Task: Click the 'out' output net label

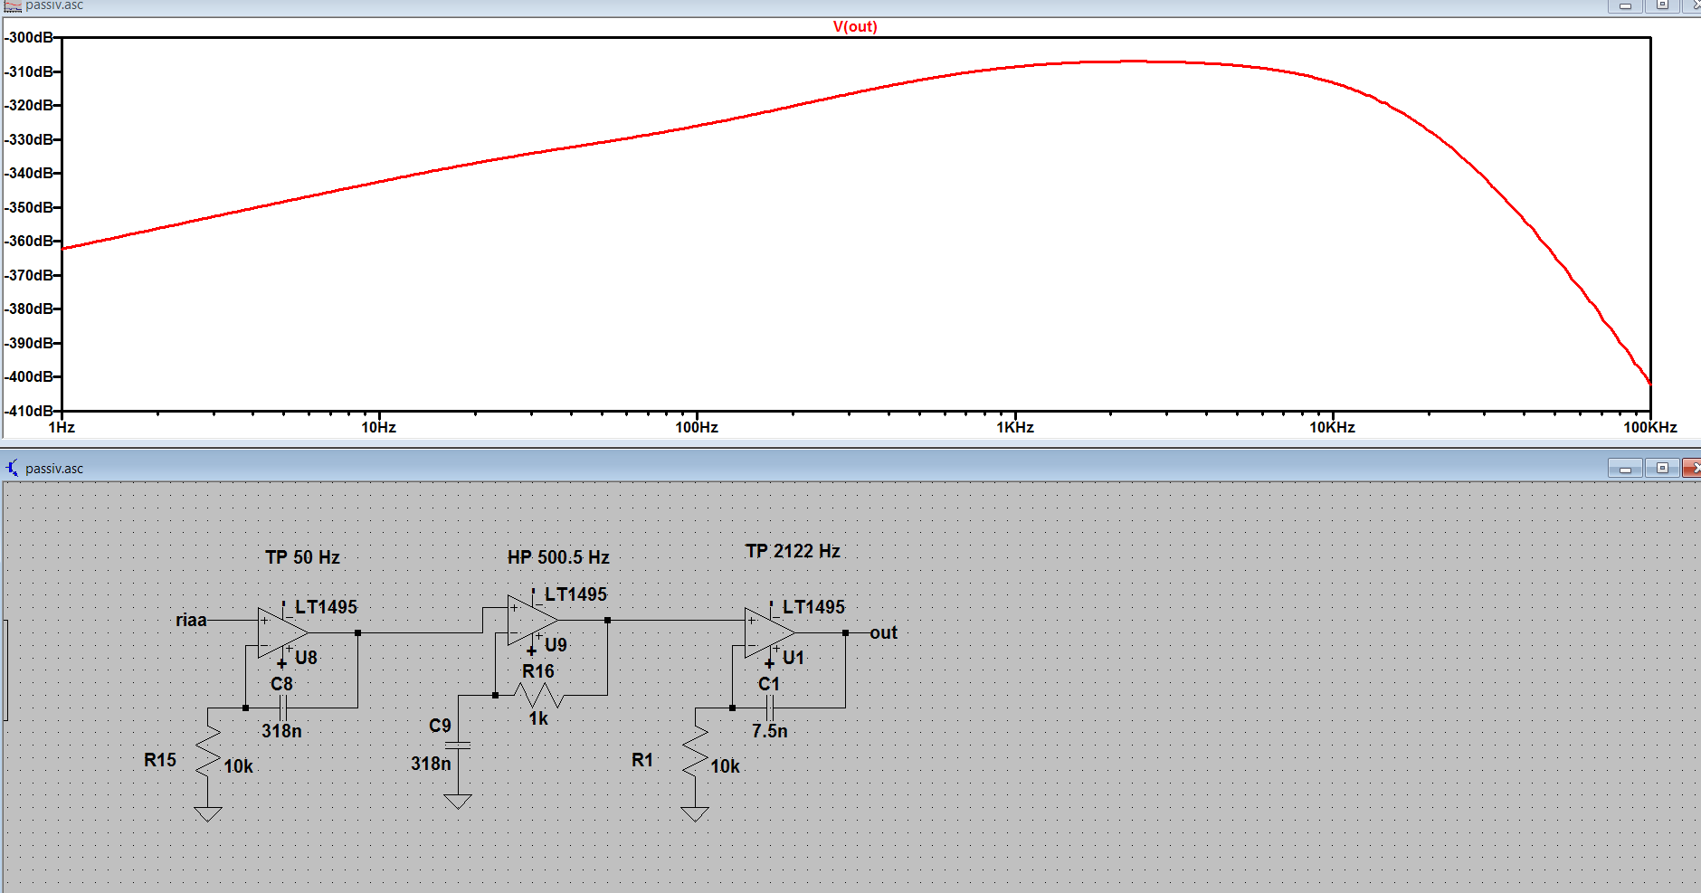Action: click(x=884, y=632)
